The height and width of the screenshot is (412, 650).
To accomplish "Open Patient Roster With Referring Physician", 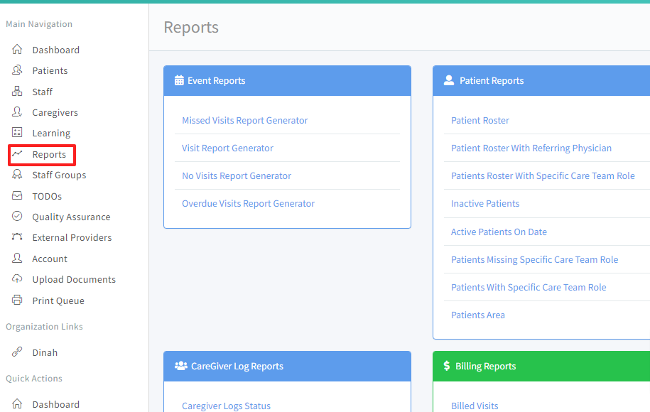I will (x=531, y=148).
